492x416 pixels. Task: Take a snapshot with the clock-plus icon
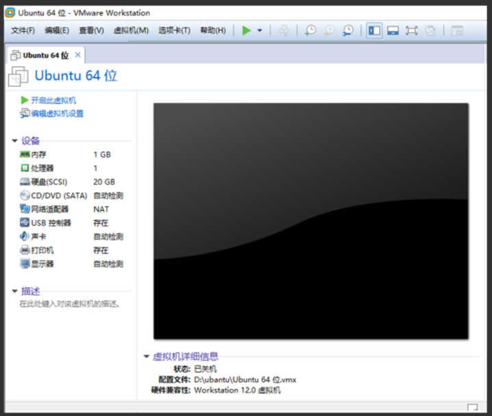310,30
